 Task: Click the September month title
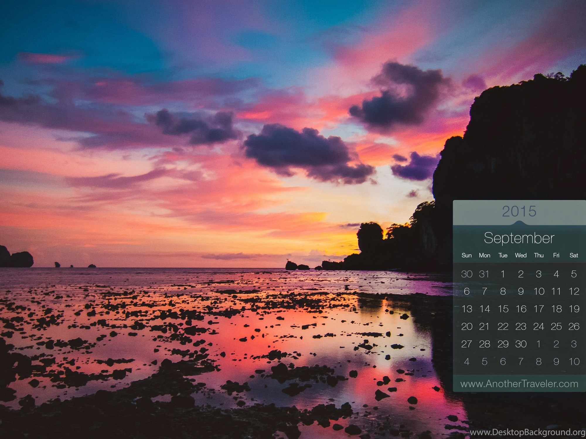[519, 238]
